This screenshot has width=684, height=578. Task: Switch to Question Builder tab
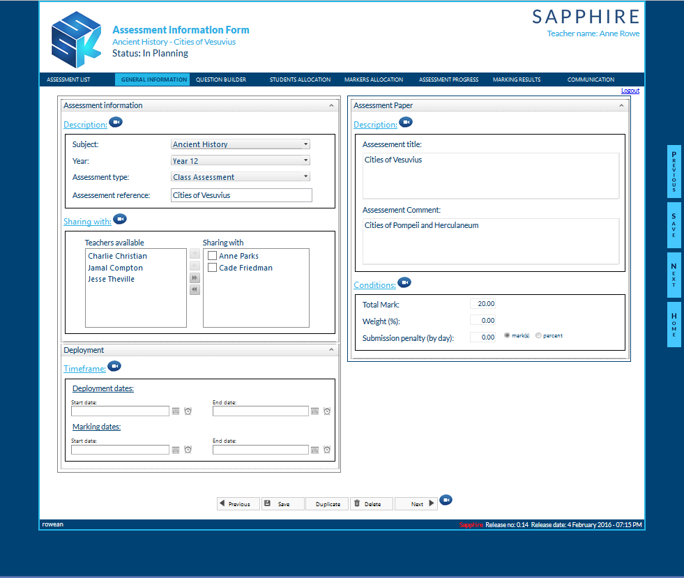pyautogui.click(x=221, y=79)
